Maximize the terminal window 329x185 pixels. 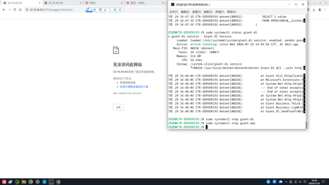coord(296,4)
